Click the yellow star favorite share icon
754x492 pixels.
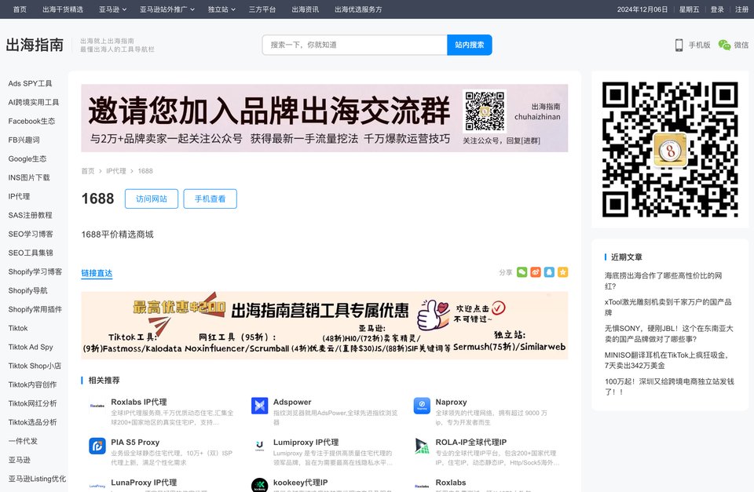[562, 272]
